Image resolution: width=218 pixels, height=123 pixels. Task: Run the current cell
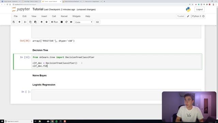pyautogui.click(x=54, y=22)
